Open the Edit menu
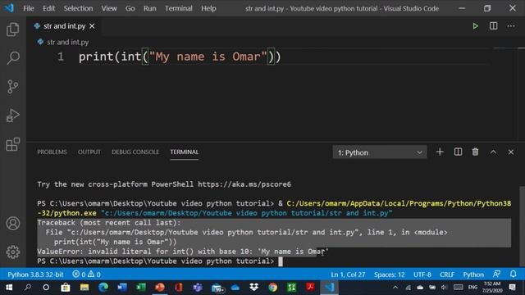Screen dimensions: 525x295 coord(48,8)
